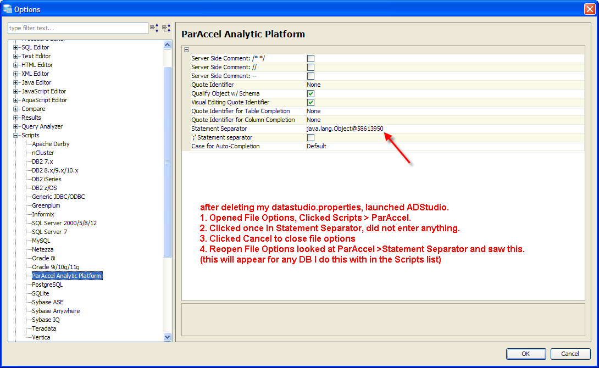
Task: Click the tree scrollbar up arrow
Action: click(x=167, y=45)
